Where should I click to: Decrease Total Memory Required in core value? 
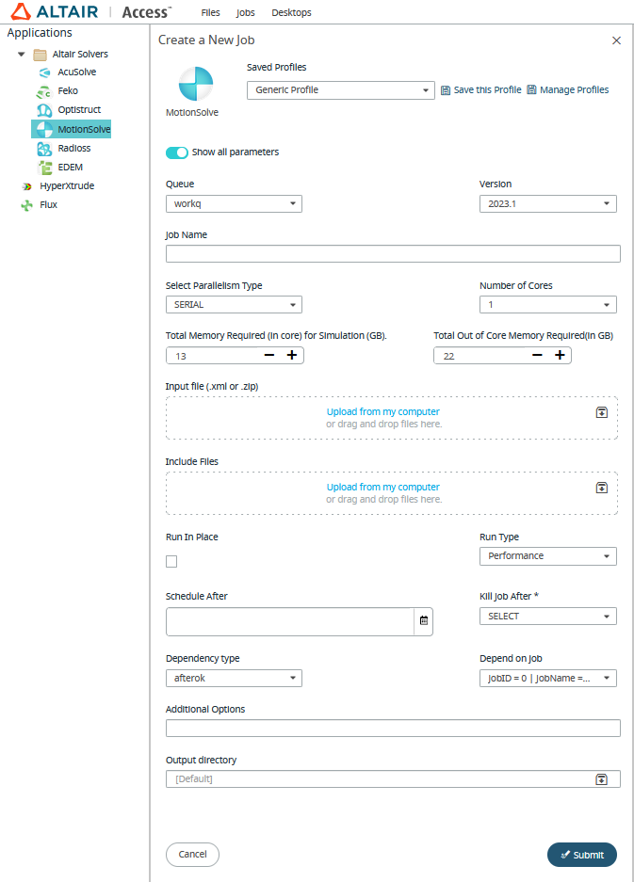point(269,355)
